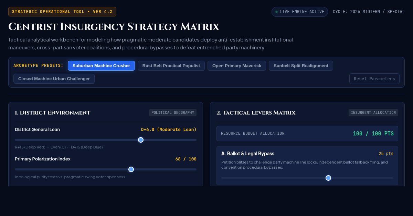Click the Live Engine Active status badge
413x216 pixels.
(x=300, y=12)
